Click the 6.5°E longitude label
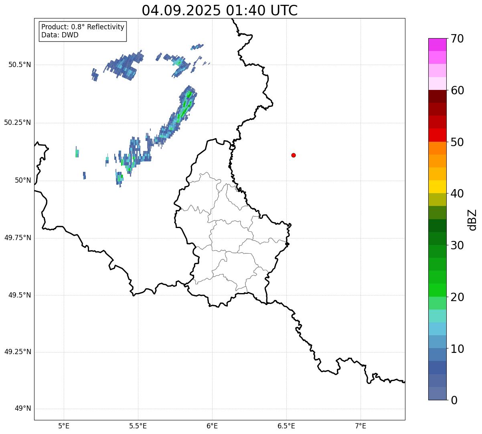This screenshot has width=482, height=434. tap(286, 426)
